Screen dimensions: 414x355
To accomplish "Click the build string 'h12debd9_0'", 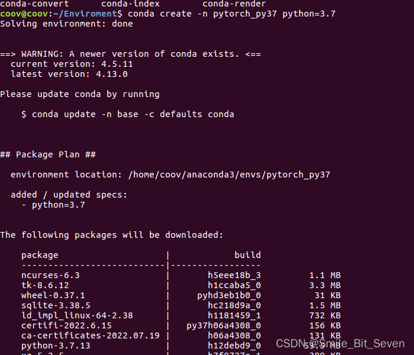I will pyautogui.click(x=235, y=346).
